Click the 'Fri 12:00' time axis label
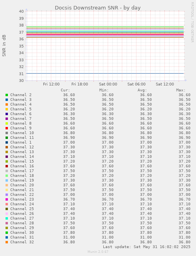The height and width of the screenshot is (256, 196). [x=51, y=84]
